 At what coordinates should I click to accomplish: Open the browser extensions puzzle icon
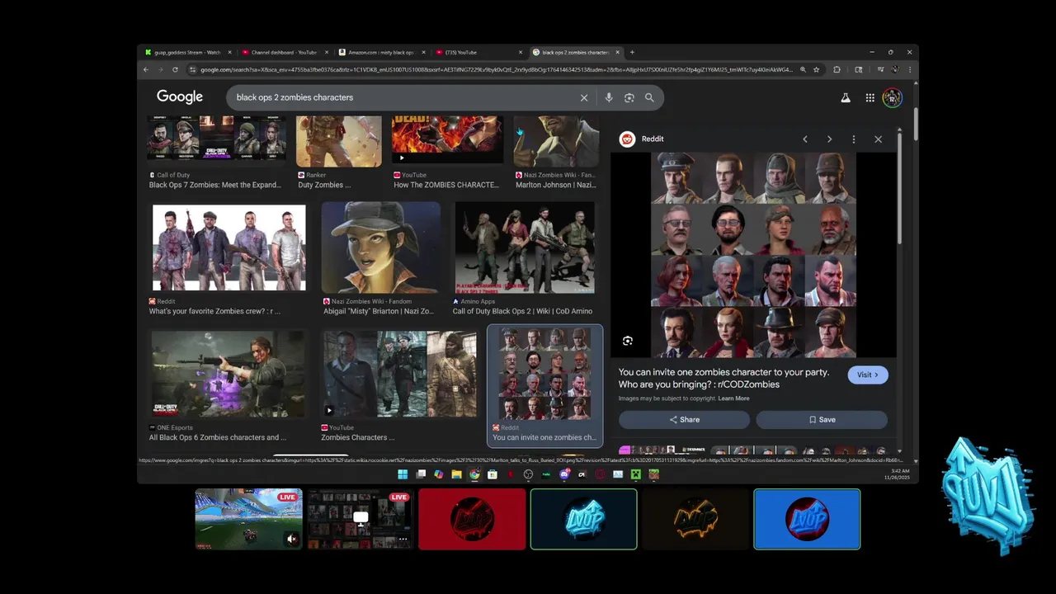point(837,69)
